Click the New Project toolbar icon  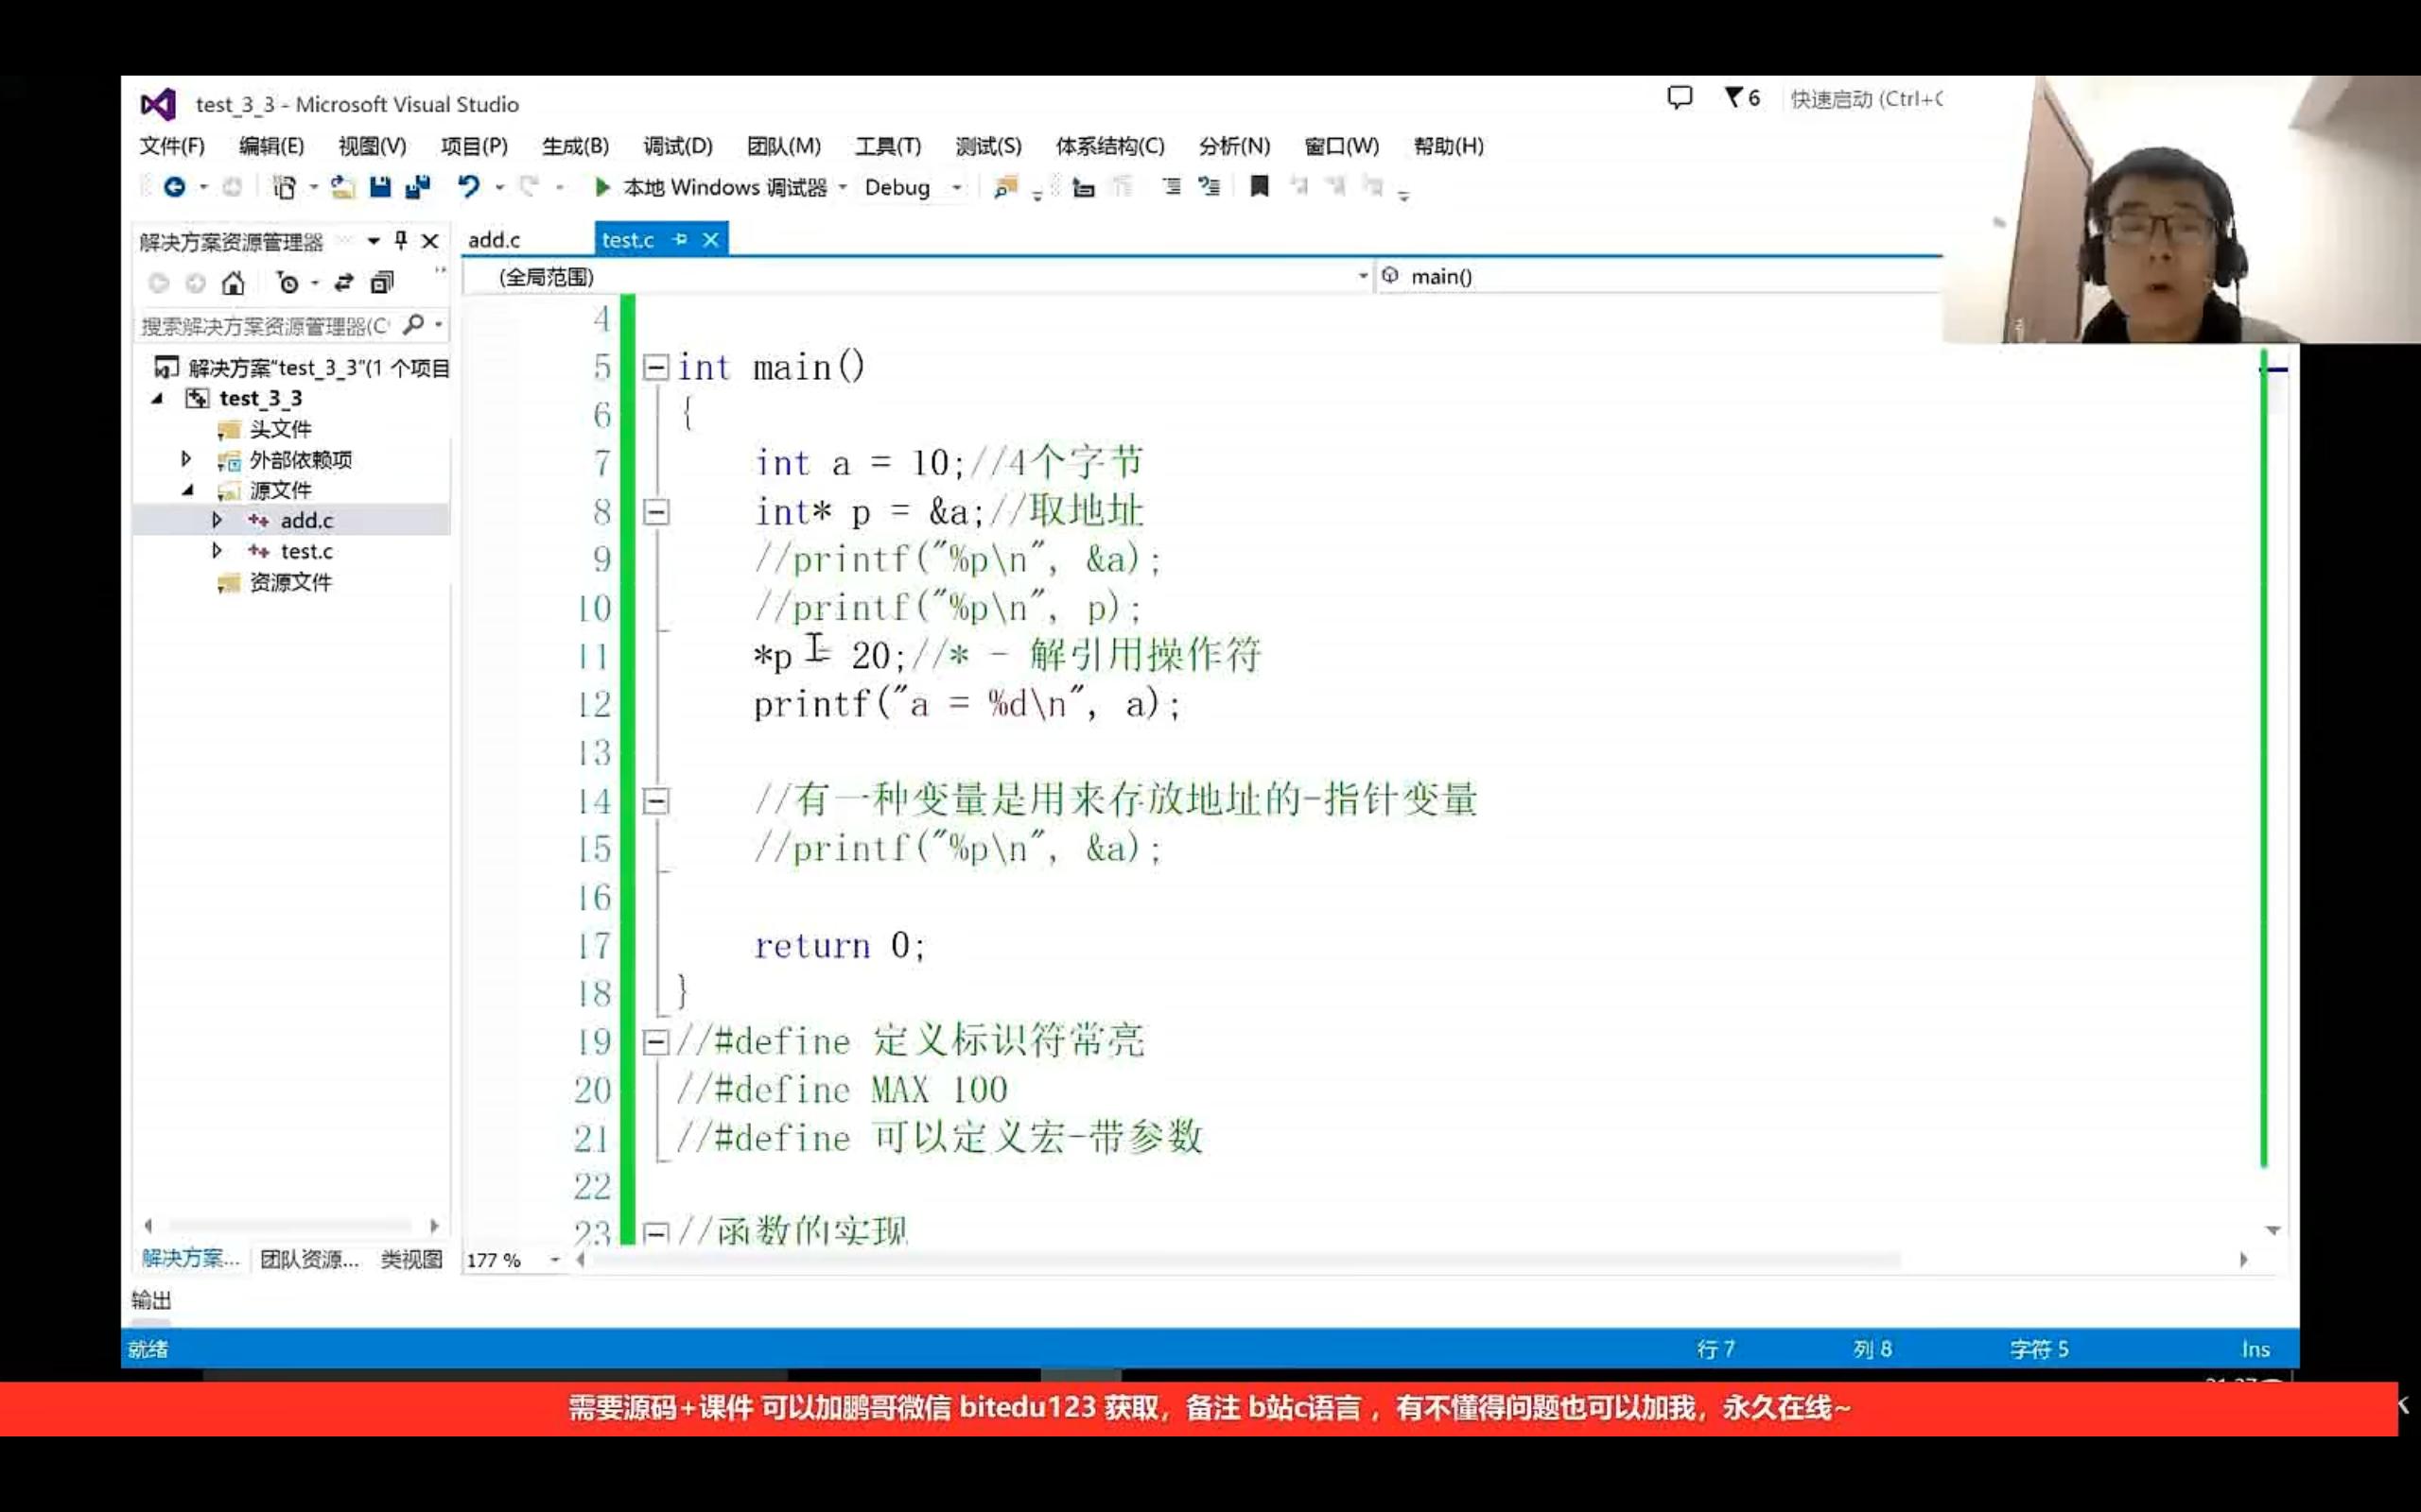click(284, 187)
